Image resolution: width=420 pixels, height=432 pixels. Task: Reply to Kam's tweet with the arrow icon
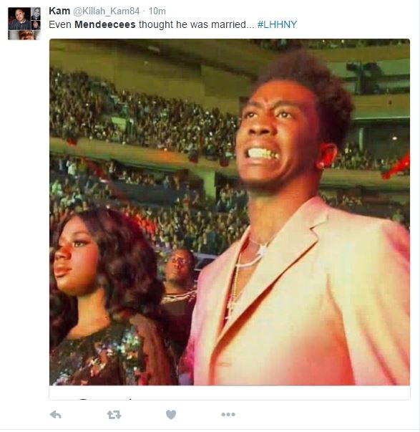point(56,414)
